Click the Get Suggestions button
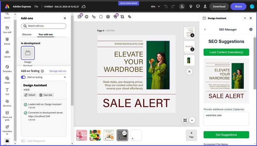257x146 pixels. 226,135
